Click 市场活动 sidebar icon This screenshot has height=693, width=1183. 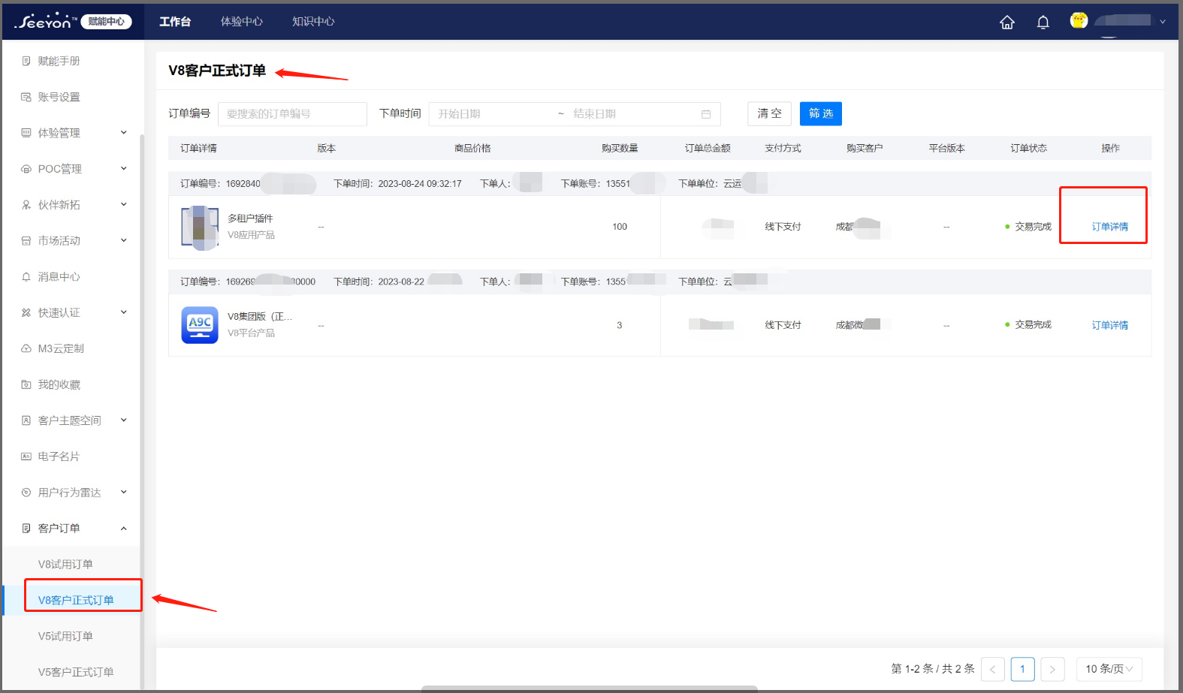[26, 241]
